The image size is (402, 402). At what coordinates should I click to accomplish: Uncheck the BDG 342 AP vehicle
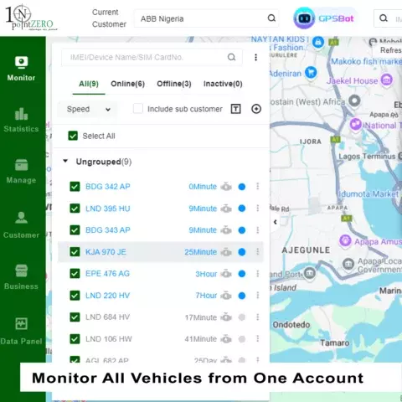pos(75,187)
